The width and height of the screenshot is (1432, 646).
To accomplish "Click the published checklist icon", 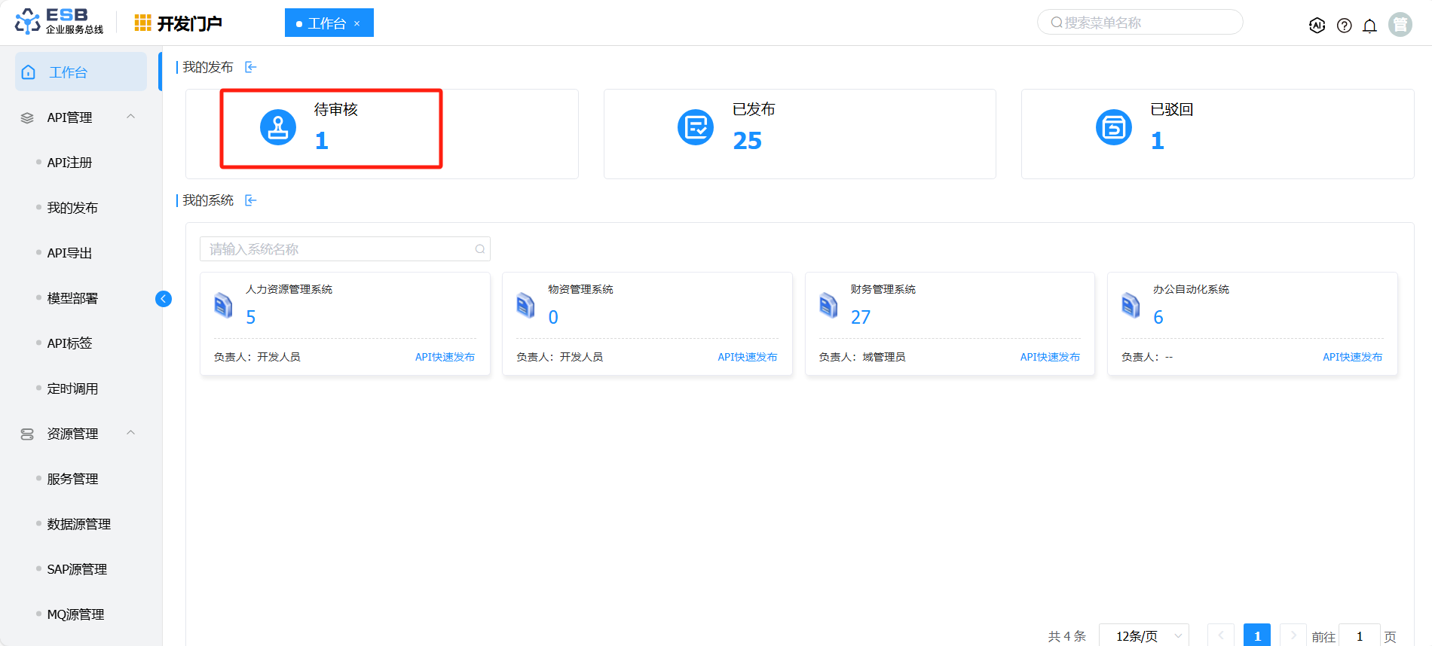I will coord(695,127).
